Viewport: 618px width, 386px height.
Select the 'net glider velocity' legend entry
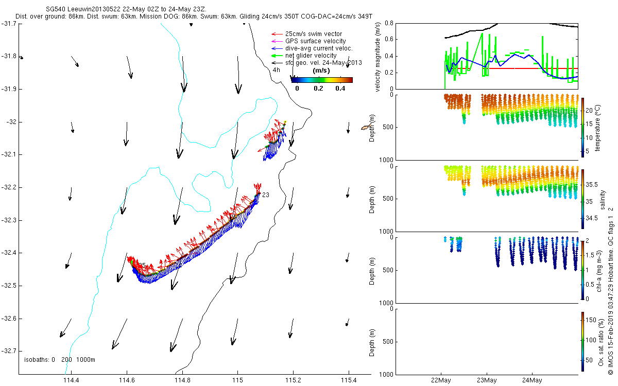click(x=311, y=56)
